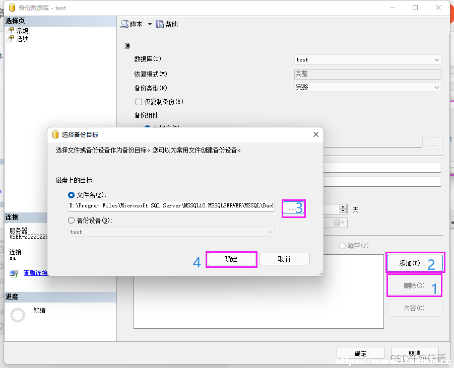Close the Select Backup Destination dialog
This screenshot has width=454, height=368.
coord(316,134)
